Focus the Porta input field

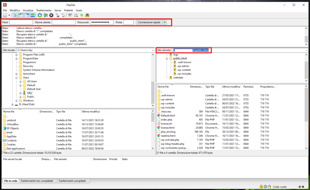click(x=128, y=22)
